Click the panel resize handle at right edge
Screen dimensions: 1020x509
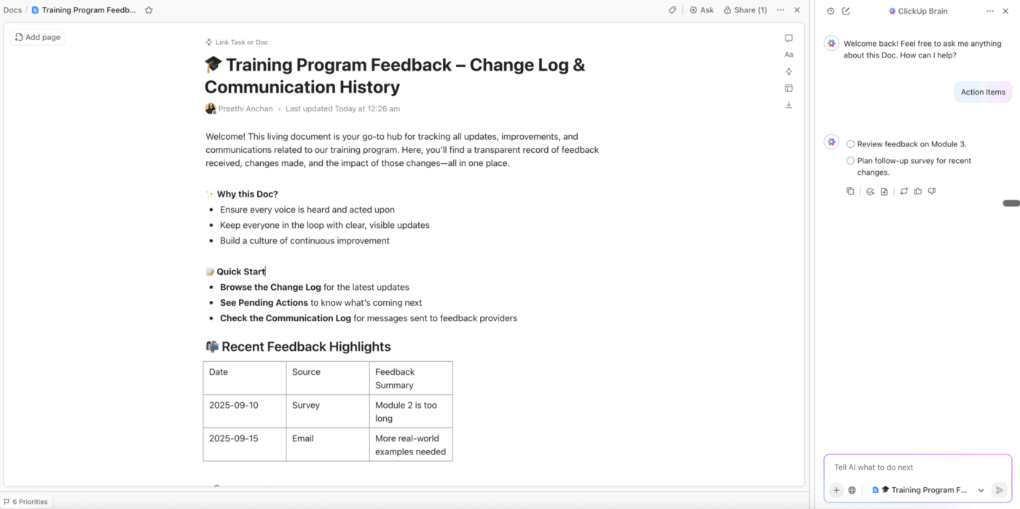[1011, 203]
